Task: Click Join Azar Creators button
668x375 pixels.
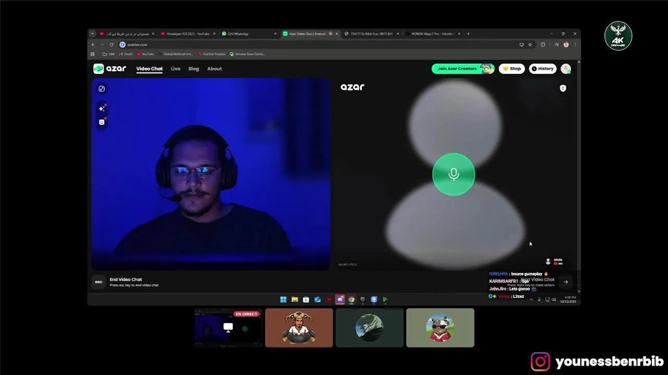Action: (463, 69)
